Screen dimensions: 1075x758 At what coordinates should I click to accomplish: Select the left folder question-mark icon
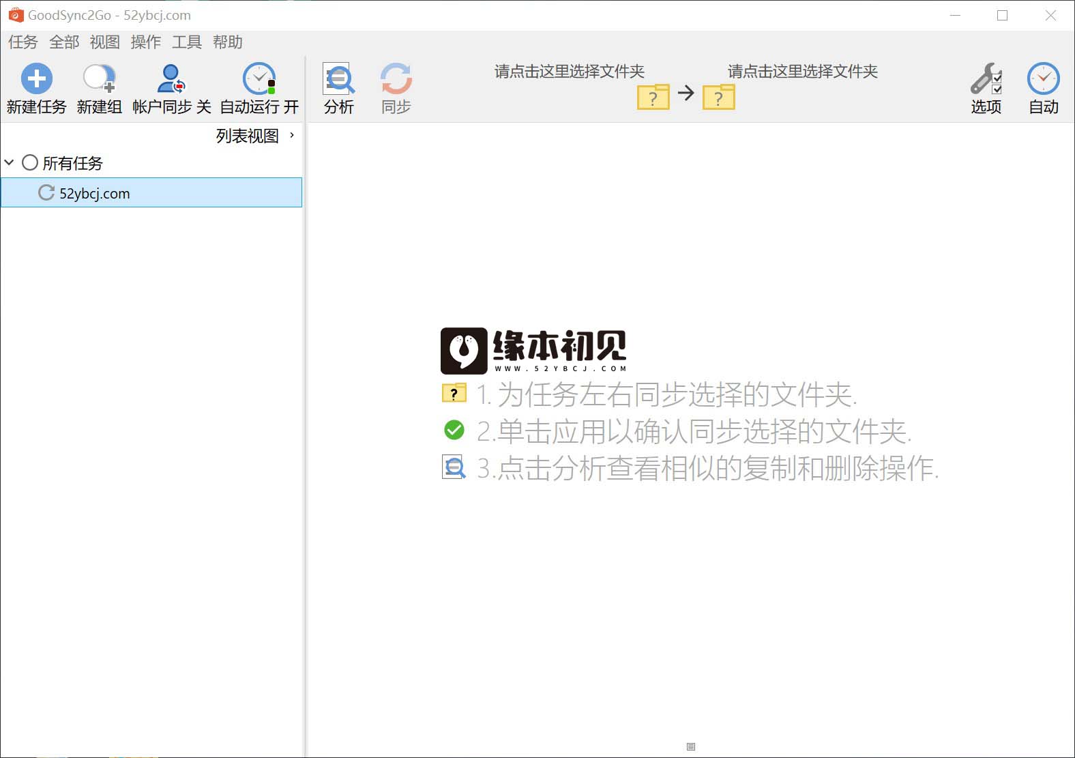tap(653, 97)
